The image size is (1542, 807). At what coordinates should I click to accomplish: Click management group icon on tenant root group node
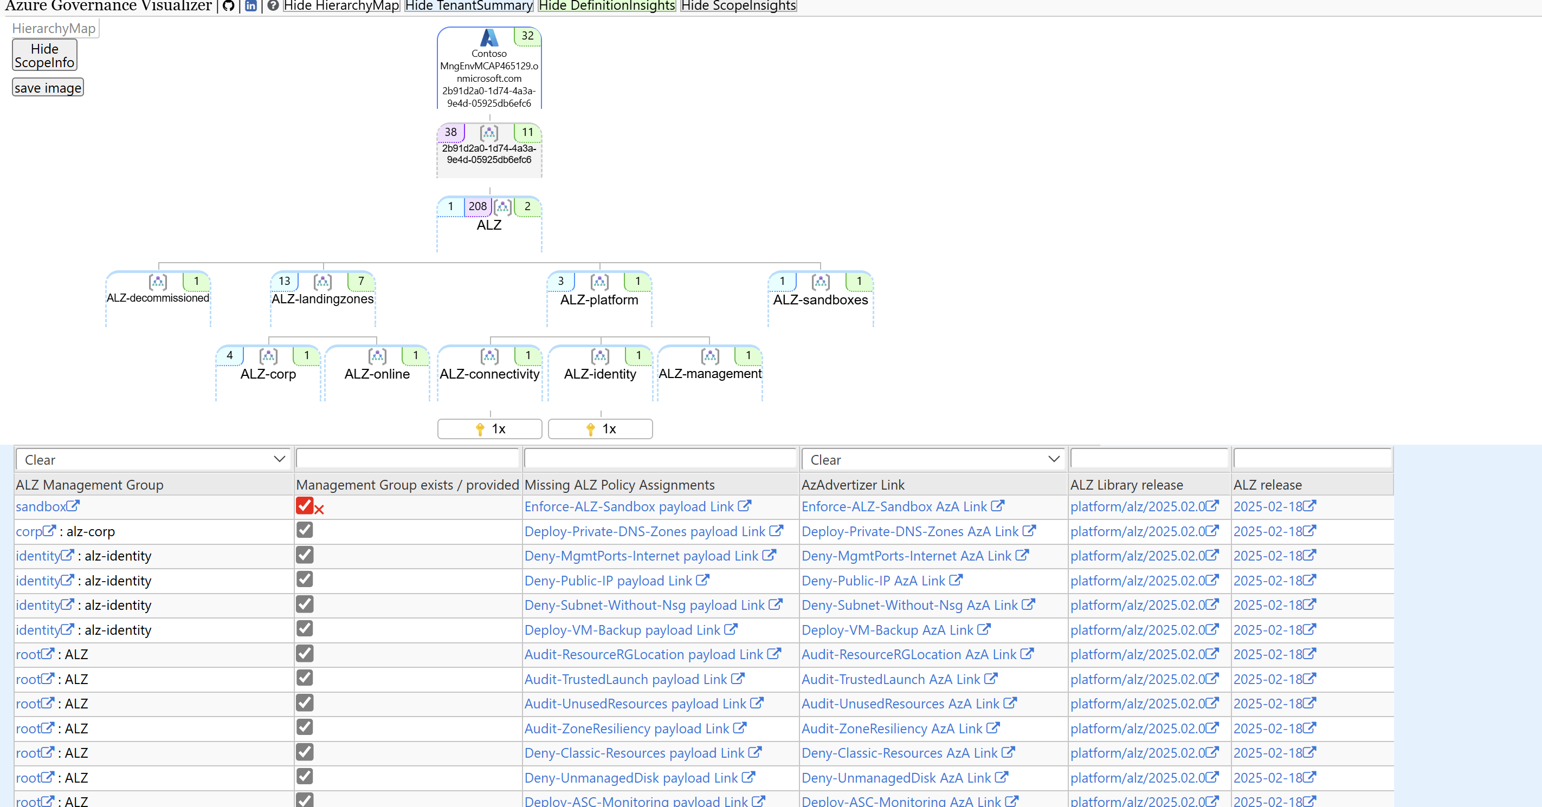[x=489, y=132]
